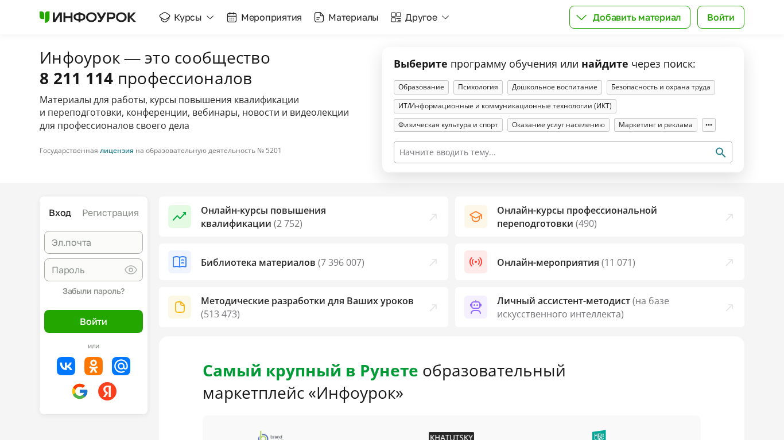Click the orange graduation cap retraining icon
The height and width of the screenshot is (440, 784).
tap(476, 217)
